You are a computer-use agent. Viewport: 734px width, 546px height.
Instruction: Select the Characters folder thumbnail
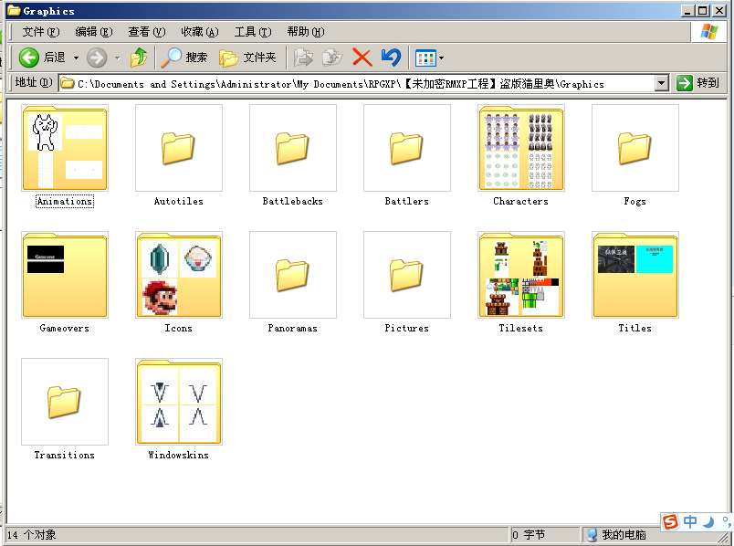tap(521, 148)
